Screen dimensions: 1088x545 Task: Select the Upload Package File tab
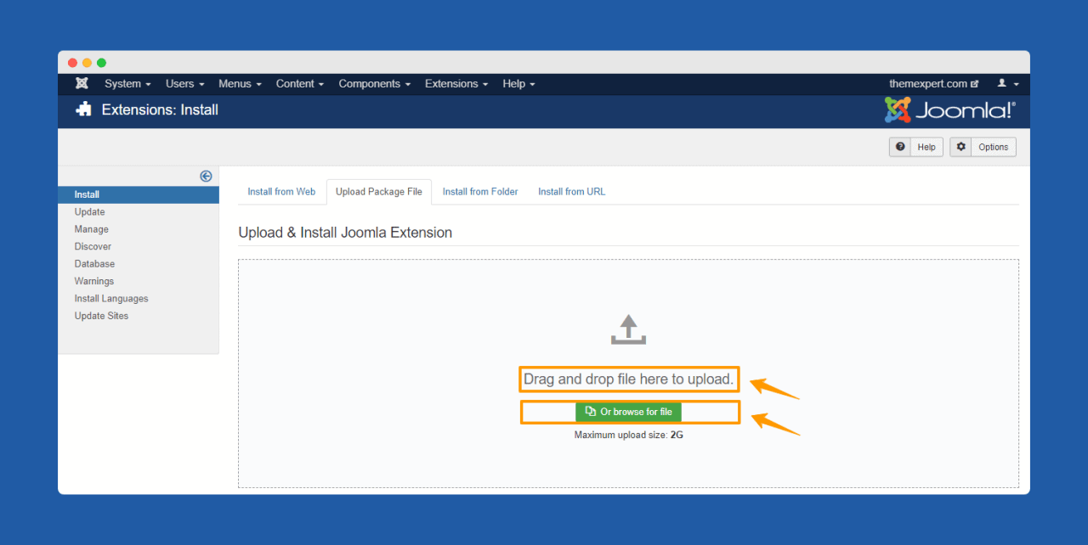pos(379,192)
